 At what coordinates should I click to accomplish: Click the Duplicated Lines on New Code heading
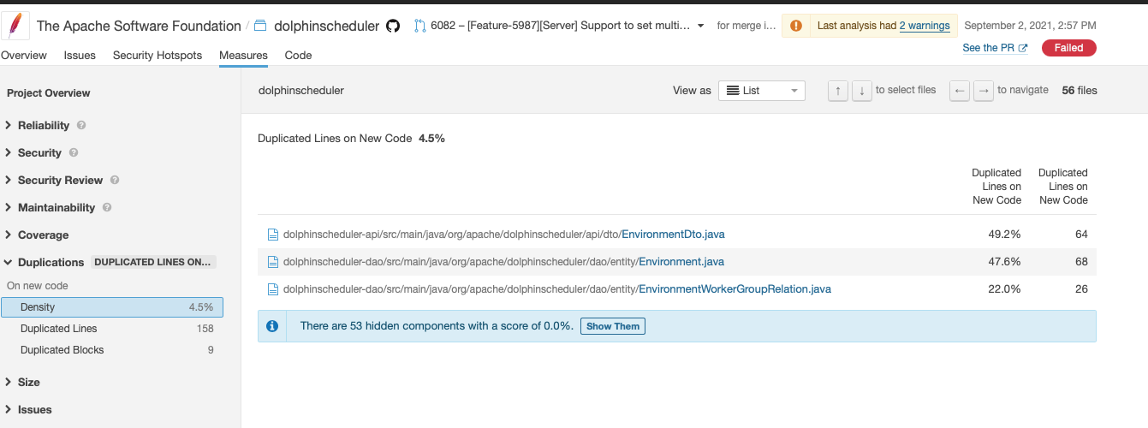click(x=335, y=139)
